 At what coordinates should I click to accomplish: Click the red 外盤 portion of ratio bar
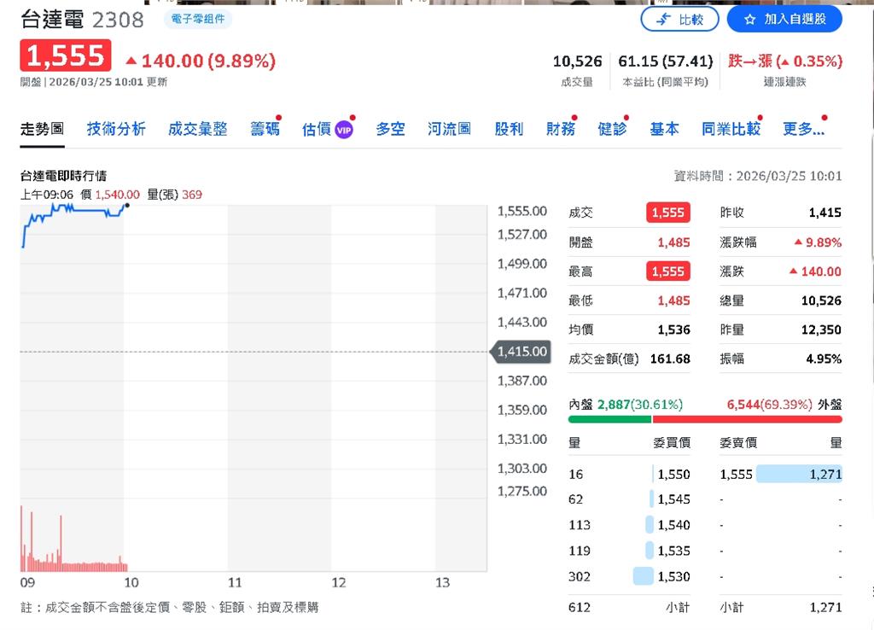pyautogui.click(x=747, y=419)
